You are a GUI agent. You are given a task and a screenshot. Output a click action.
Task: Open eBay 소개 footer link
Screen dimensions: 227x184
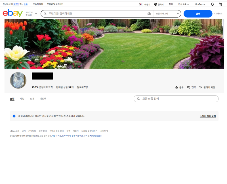pyautogui.click(x=14, y=131)
